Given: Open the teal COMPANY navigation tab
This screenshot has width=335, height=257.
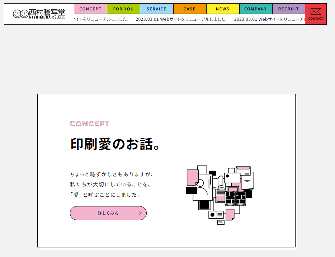Looking at the screenshot, I should (x=255, y=9).
